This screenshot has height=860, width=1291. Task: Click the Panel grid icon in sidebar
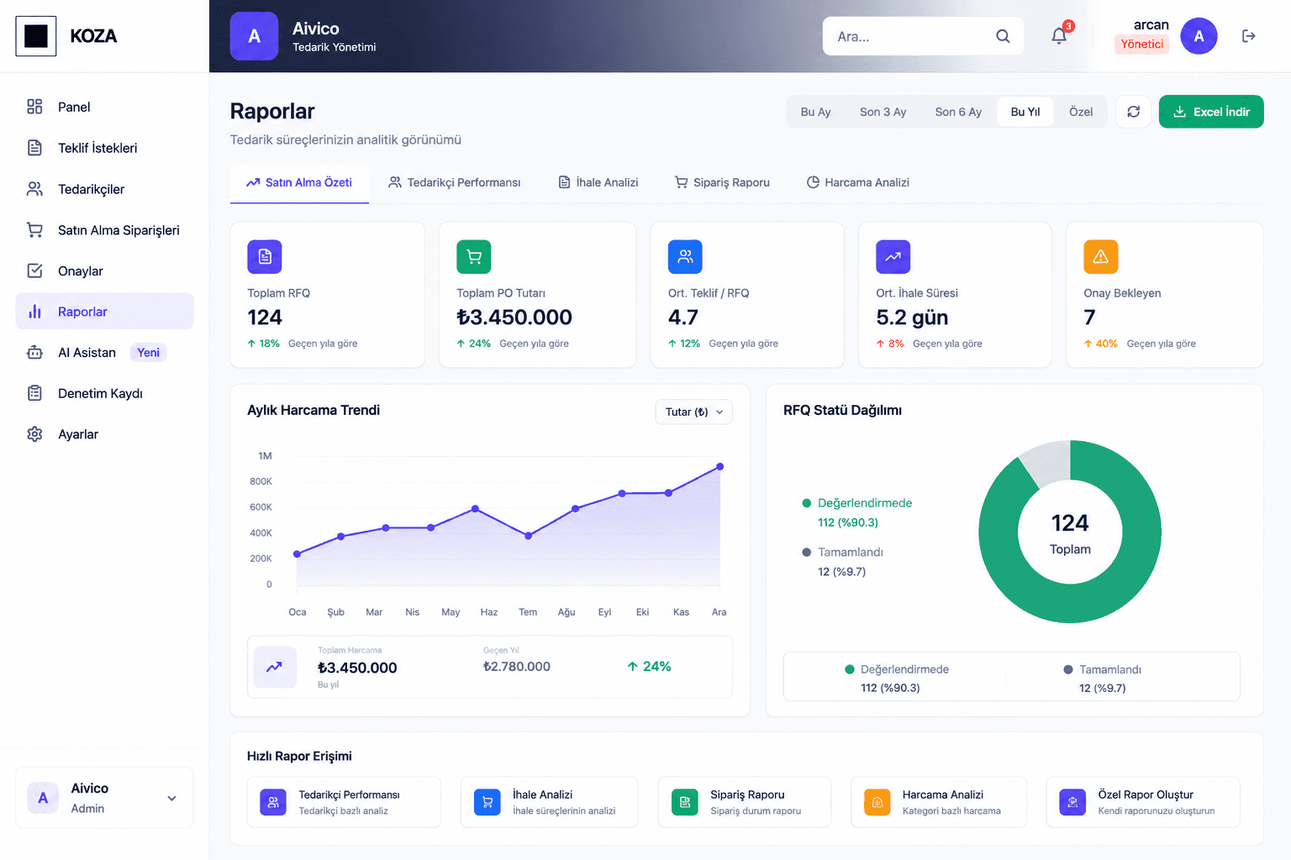tap(34, 107)
